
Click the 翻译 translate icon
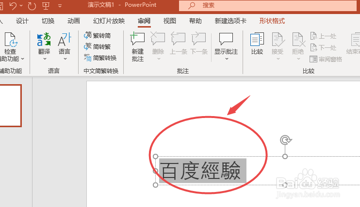coord(44,39)
